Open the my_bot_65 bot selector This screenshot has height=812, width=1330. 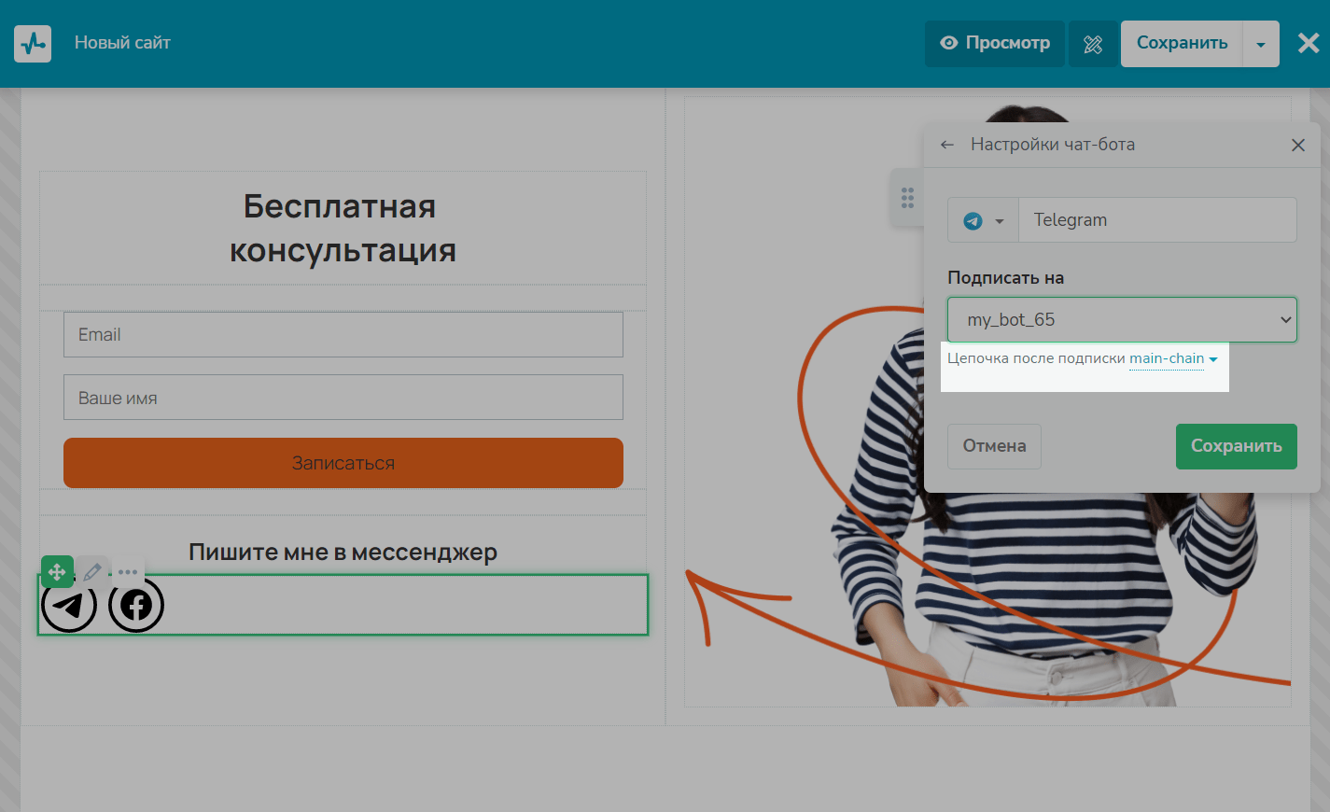(1122, 320)
